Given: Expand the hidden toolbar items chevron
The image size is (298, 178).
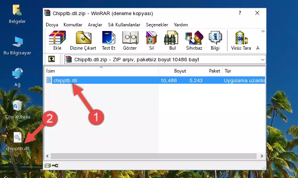Looking at the screenshot, I should click(263, 31).
